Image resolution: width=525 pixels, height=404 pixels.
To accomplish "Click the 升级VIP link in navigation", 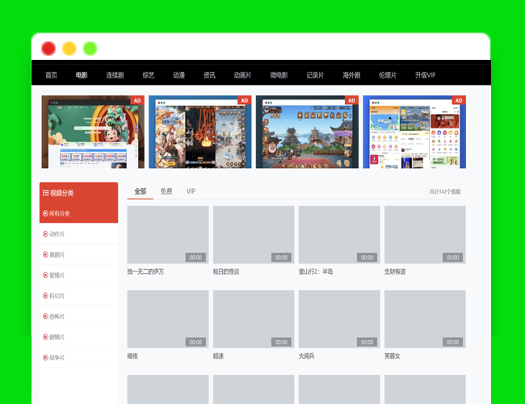I will pos(425,75).
